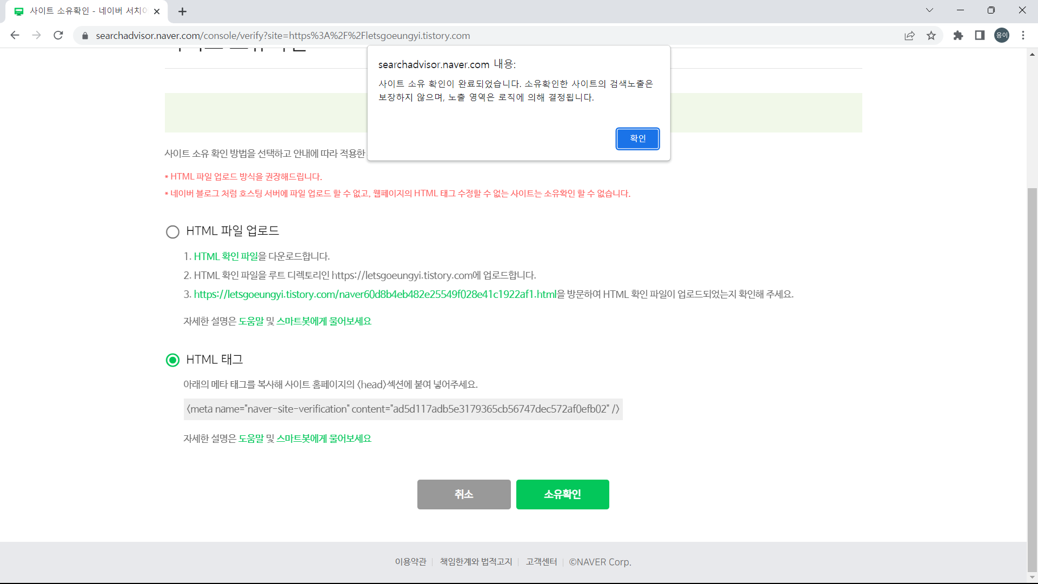Click the site security lock toggle
Viewport: 1038px width, 584px height.
85,36
